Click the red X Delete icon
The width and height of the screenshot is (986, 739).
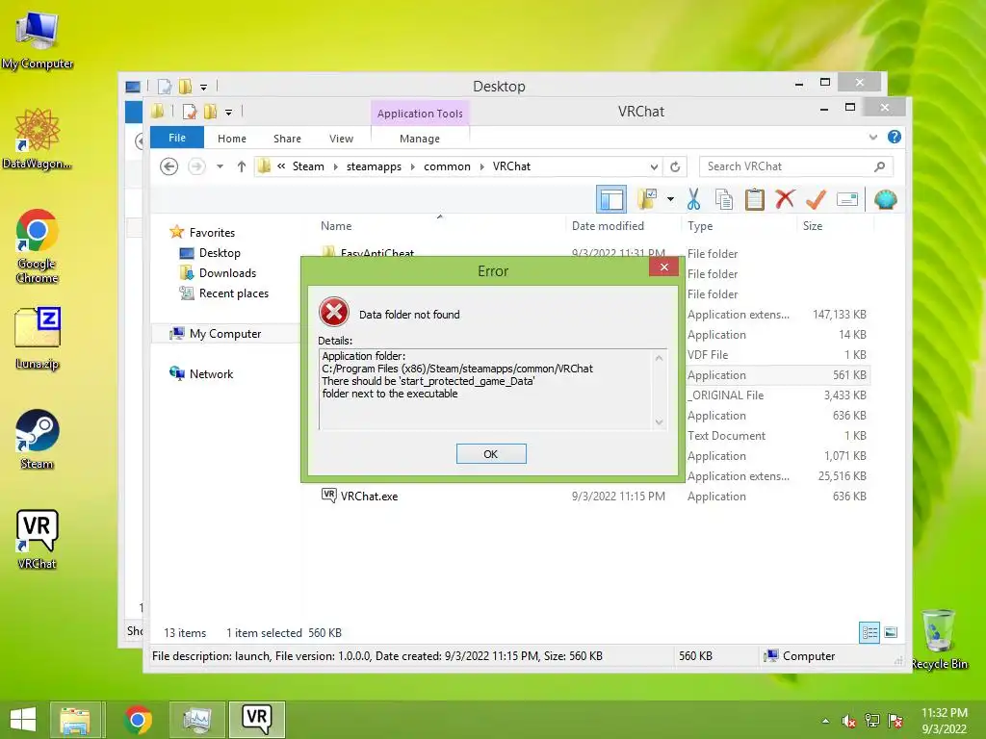(x=785, y=200)
